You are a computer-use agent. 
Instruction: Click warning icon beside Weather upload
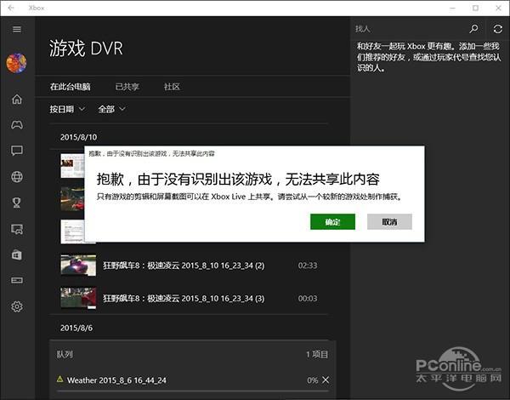click(59, 379)
